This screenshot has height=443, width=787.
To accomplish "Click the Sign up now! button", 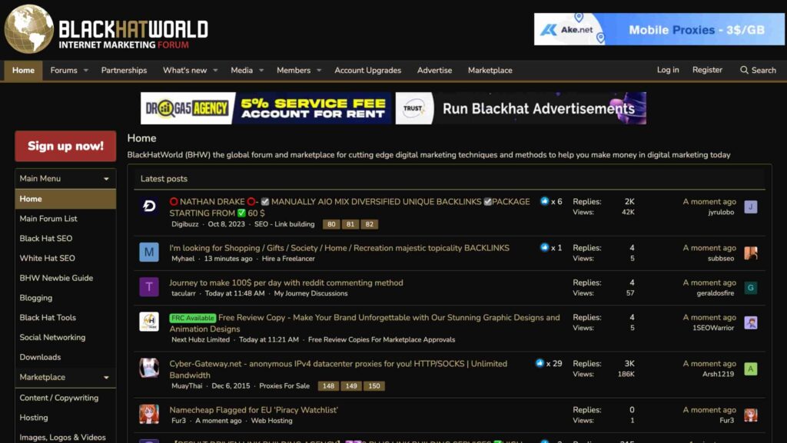I will (x=65, y=146).
